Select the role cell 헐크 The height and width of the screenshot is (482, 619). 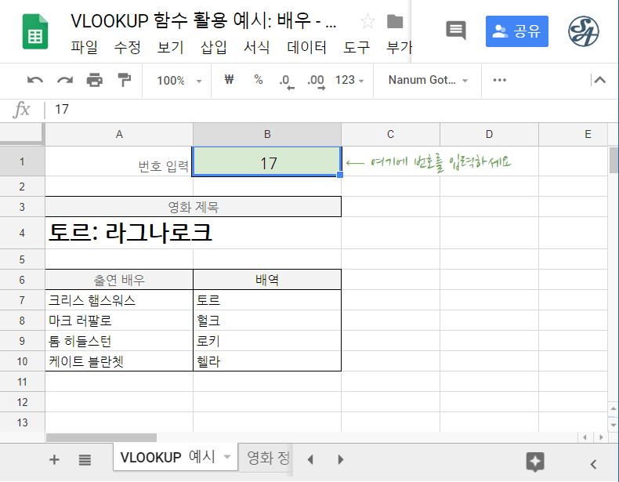(x=267, y=321)
